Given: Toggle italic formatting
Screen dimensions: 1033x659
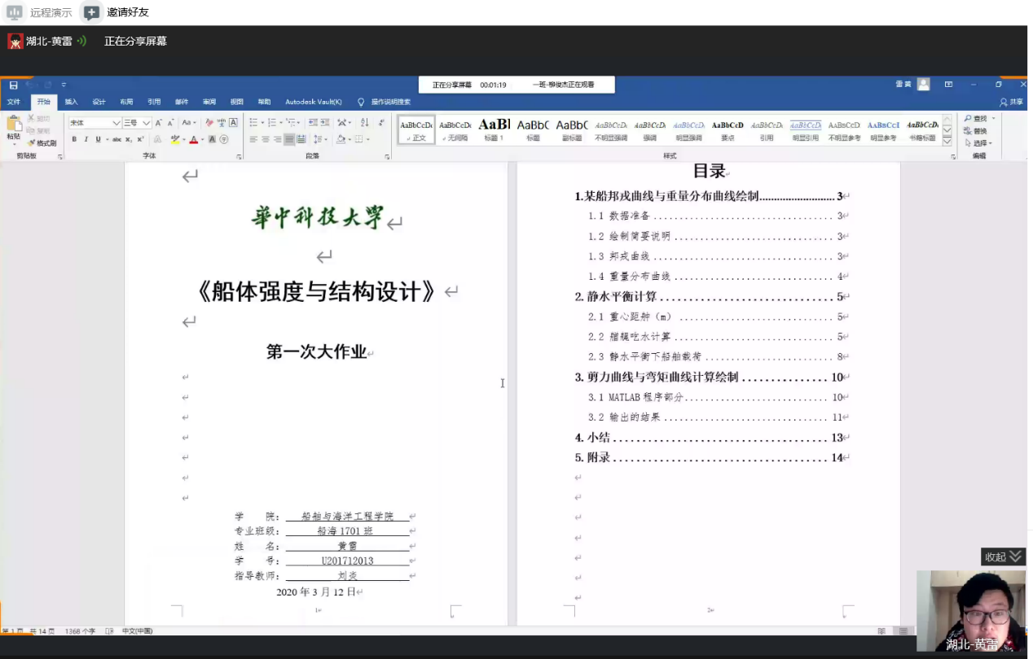Looking at the screenshot, I should point(86,139).
